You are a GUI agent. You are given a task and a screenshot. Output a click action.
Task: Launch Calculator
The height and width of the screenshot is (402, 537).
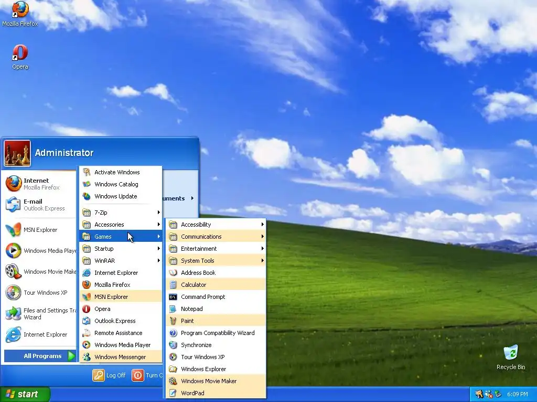[216, 285]
